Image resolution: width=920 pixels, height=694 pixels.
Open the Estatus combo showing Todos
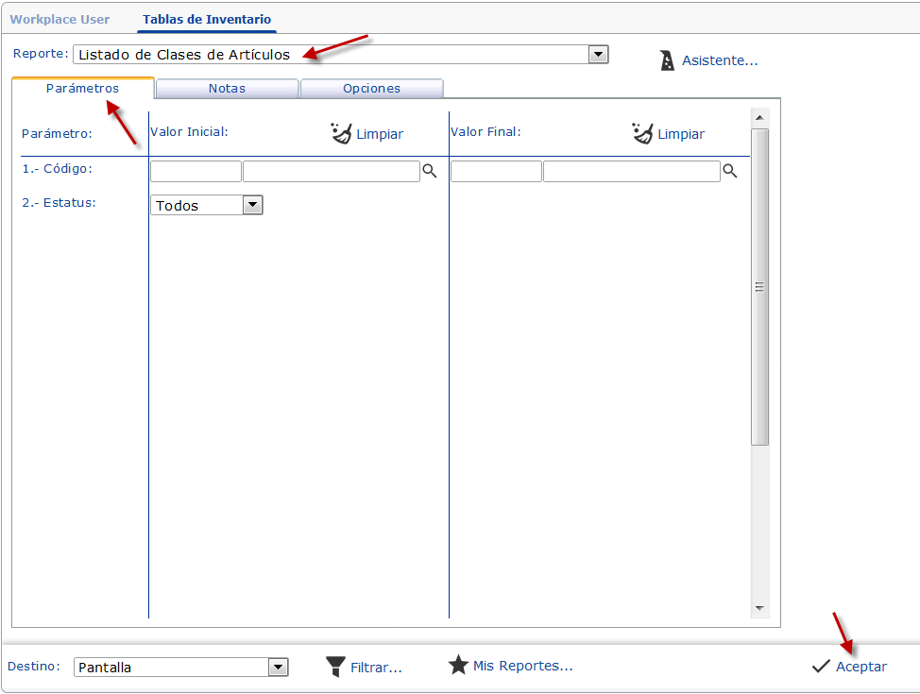point(207,205)
